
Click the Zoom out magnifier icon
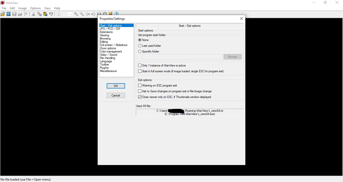click(82, 14)
